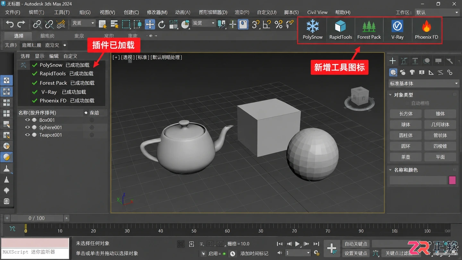
Task: Toggle visibility eye of Sphere001
Action: tap(28, 127)
